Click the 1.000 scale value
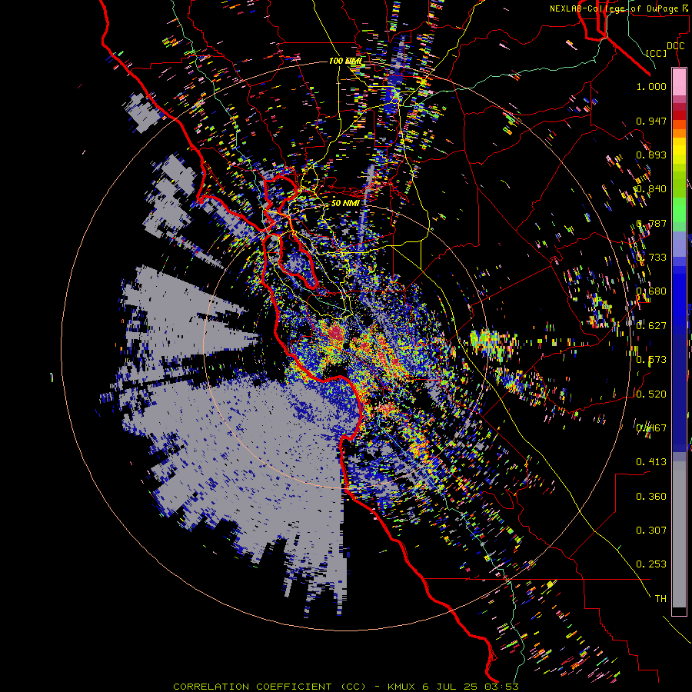692x692 pixels. (651, 86)
